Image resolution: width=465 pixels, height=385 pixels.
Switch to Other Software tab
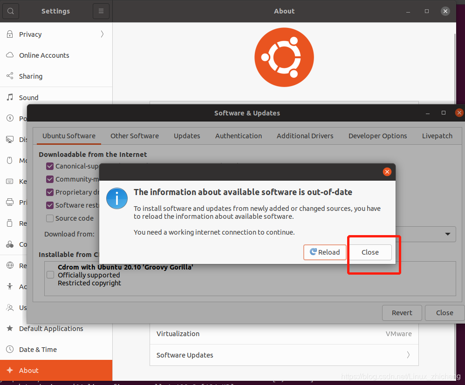[135, 136]
